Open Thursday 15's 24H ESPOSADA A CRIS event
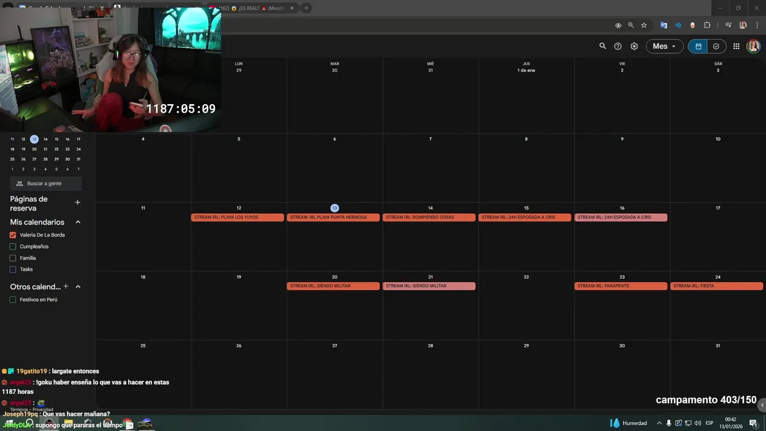Image resolution: width=766 pixels, height=431 pixels. coord(525,217)
